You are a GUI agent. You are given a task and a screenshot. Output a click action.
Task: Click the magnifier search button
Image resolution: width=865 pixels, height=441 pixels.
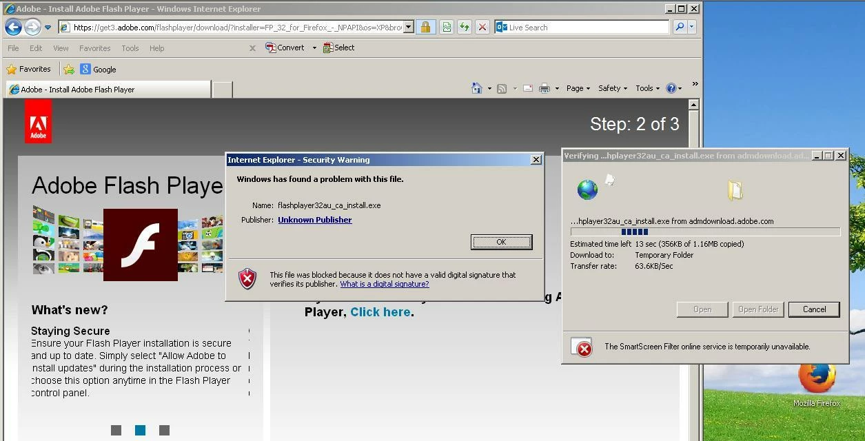pyautogui.click(x=680, y=28)
